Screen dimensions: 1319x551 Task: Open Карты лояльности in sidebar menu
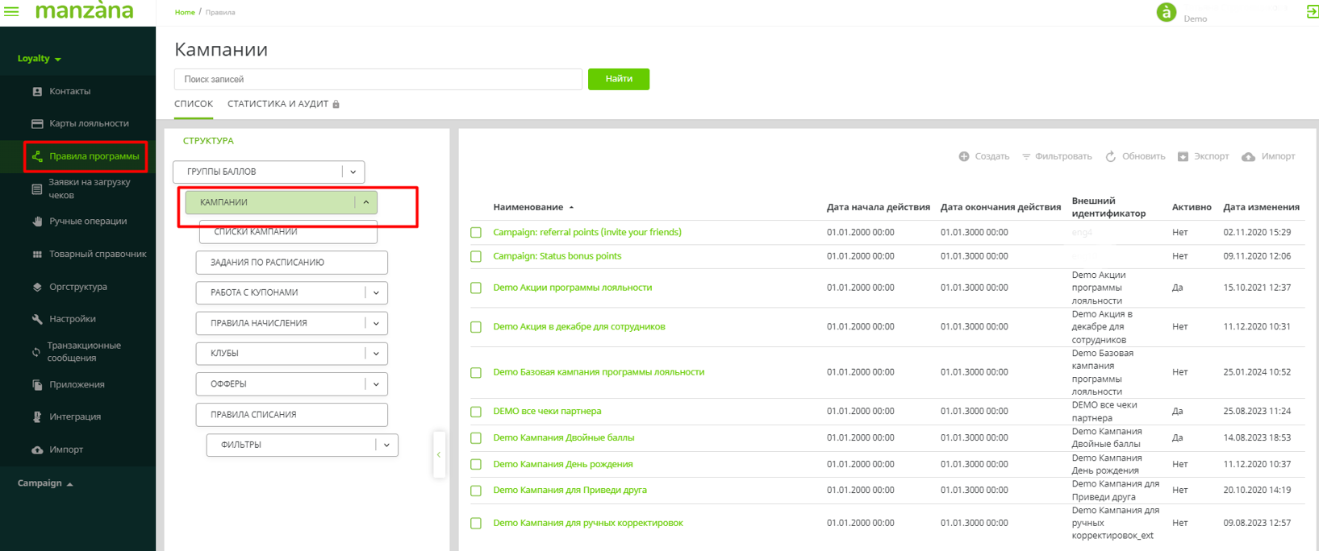pos(89,123)
